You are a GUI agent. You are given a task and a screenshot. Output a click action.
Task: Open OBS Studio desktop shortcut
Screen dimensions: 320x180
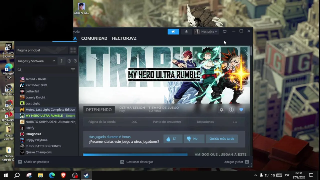point(8,90)
